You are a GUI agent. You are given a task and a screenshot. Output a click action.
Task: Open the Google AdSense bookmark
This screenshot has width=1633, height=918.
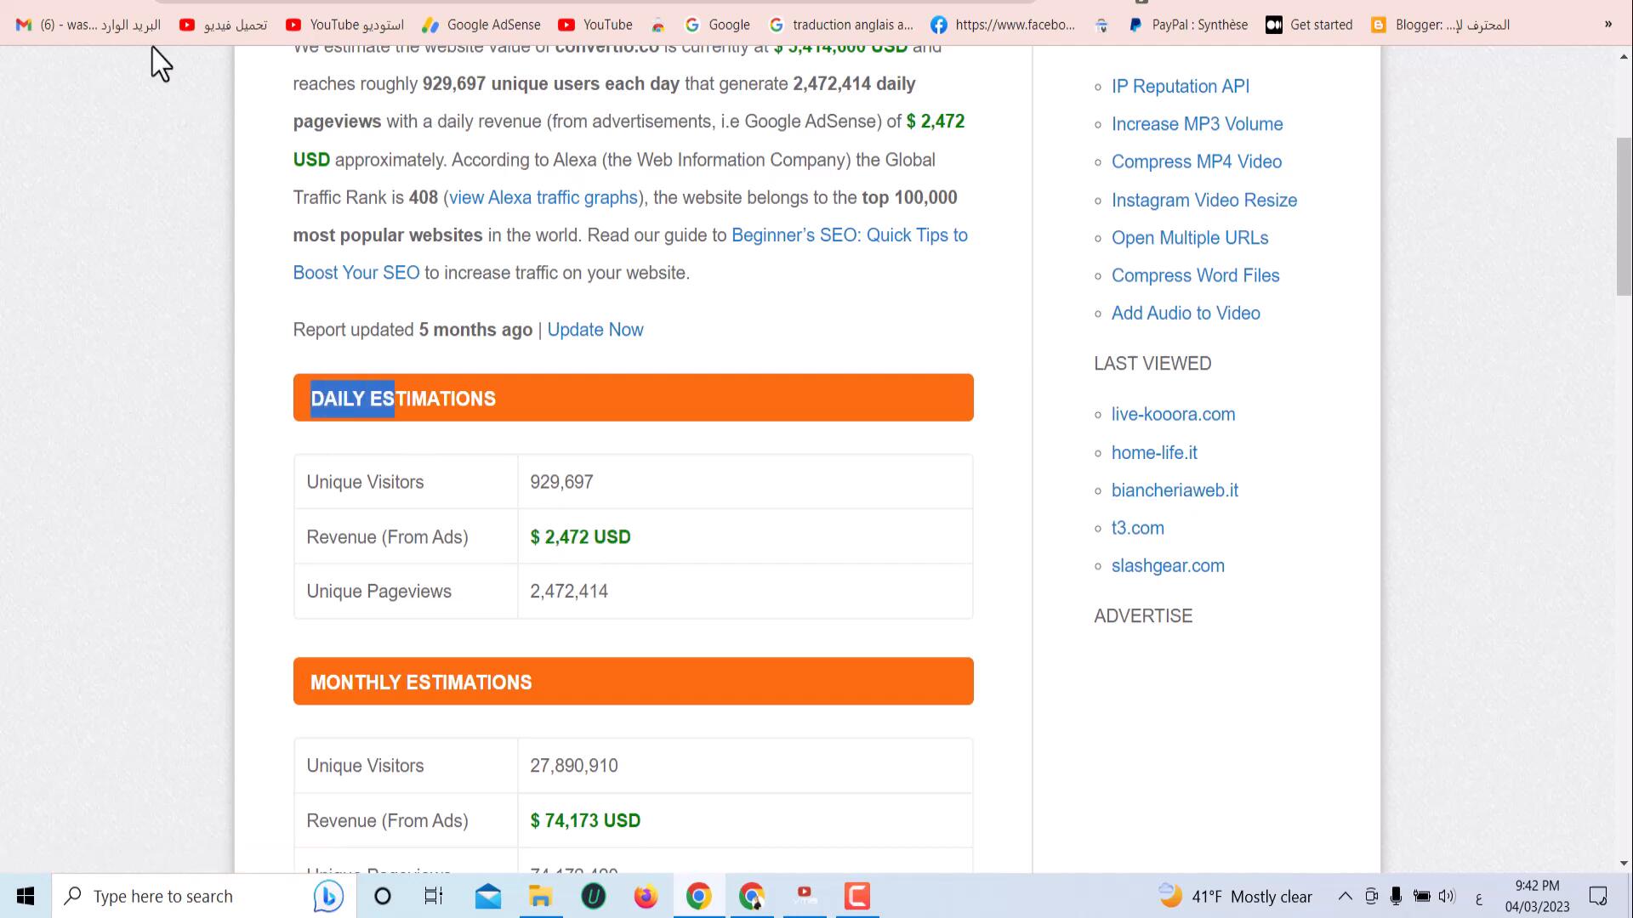tap(482, 25)
